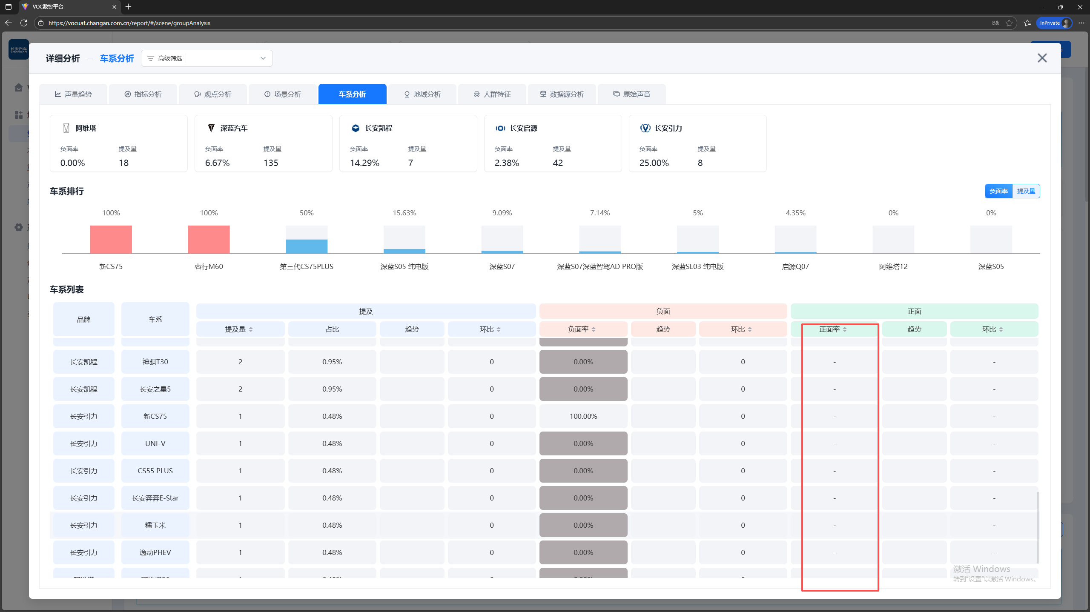The image size is (1090, 612).
Task: Click browser refresh icon
Action: pos(24,23)
